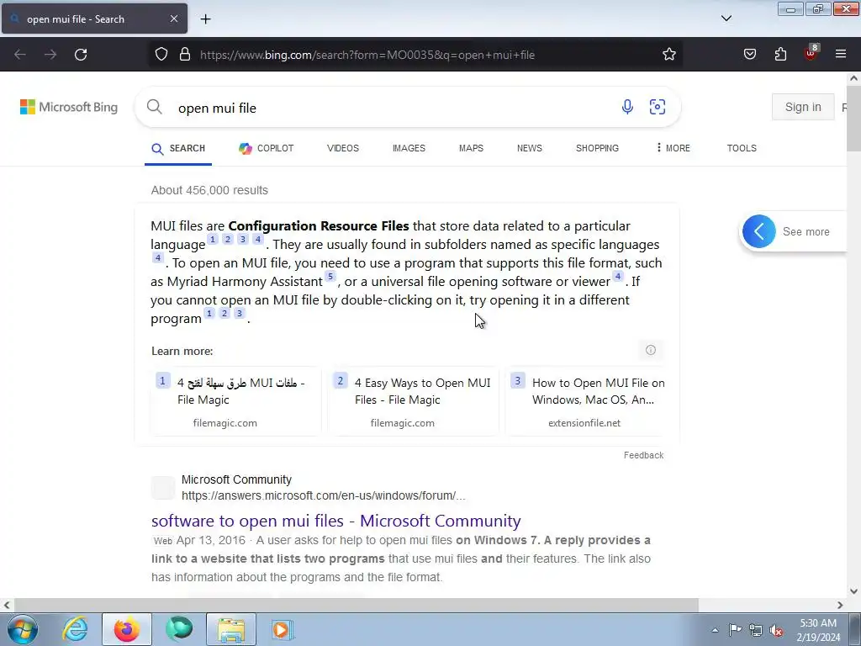The width and height of the screenshot is (861, 646).
Task: Click the horizontal scroll left arrow
Action: (x=7, y=605)
